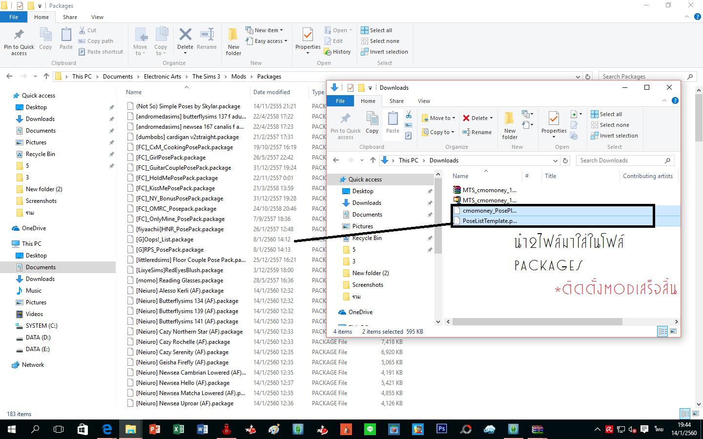Click This PC in Downloads breadcrumb
This screenshot has height=439, width=703.
click(x=408, y=160)
